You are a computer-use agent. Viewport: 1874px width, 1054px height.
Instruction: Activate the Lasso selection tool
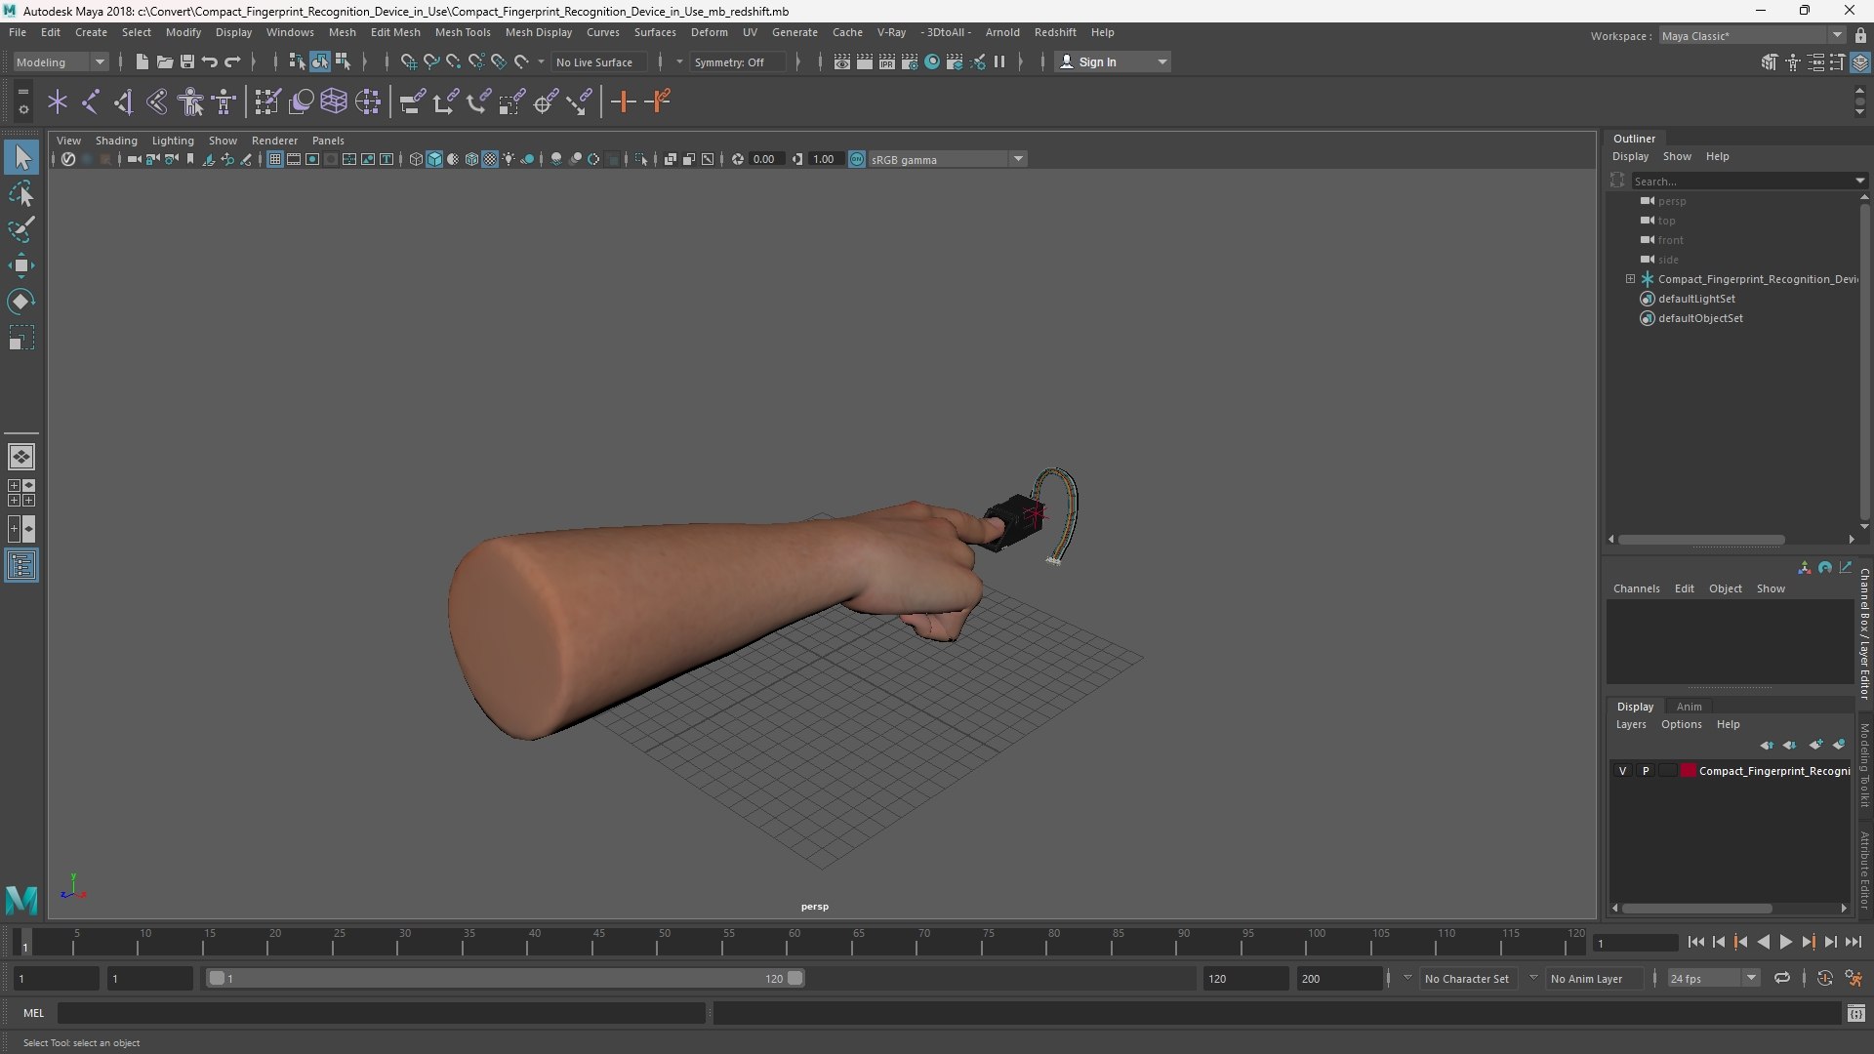pos(21,193)
